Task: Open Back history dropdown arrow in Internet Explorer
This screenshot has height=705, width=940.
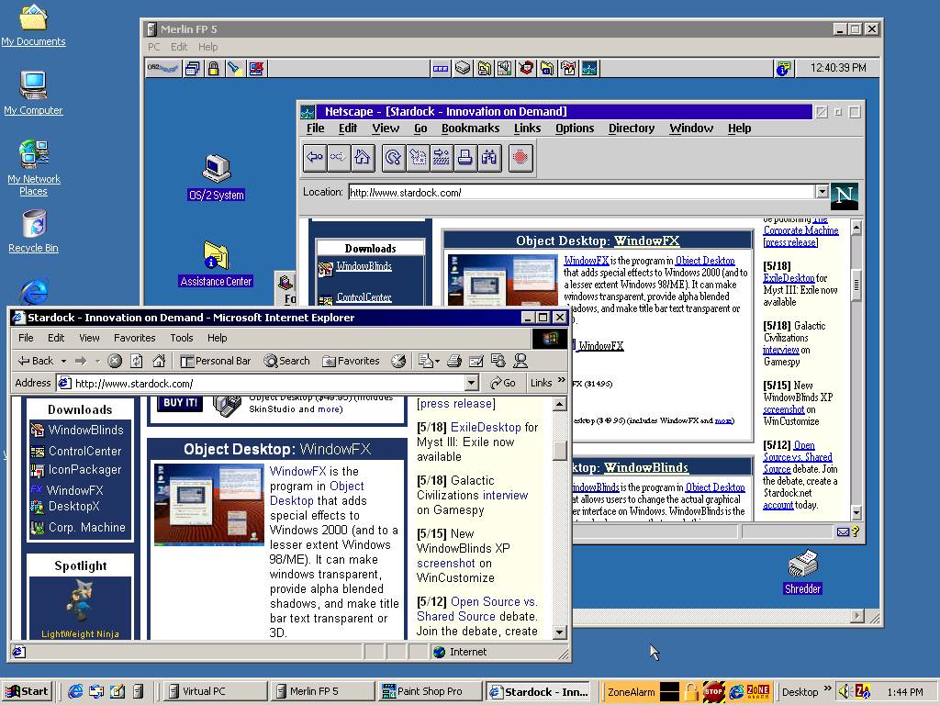Action: [63, 361]
